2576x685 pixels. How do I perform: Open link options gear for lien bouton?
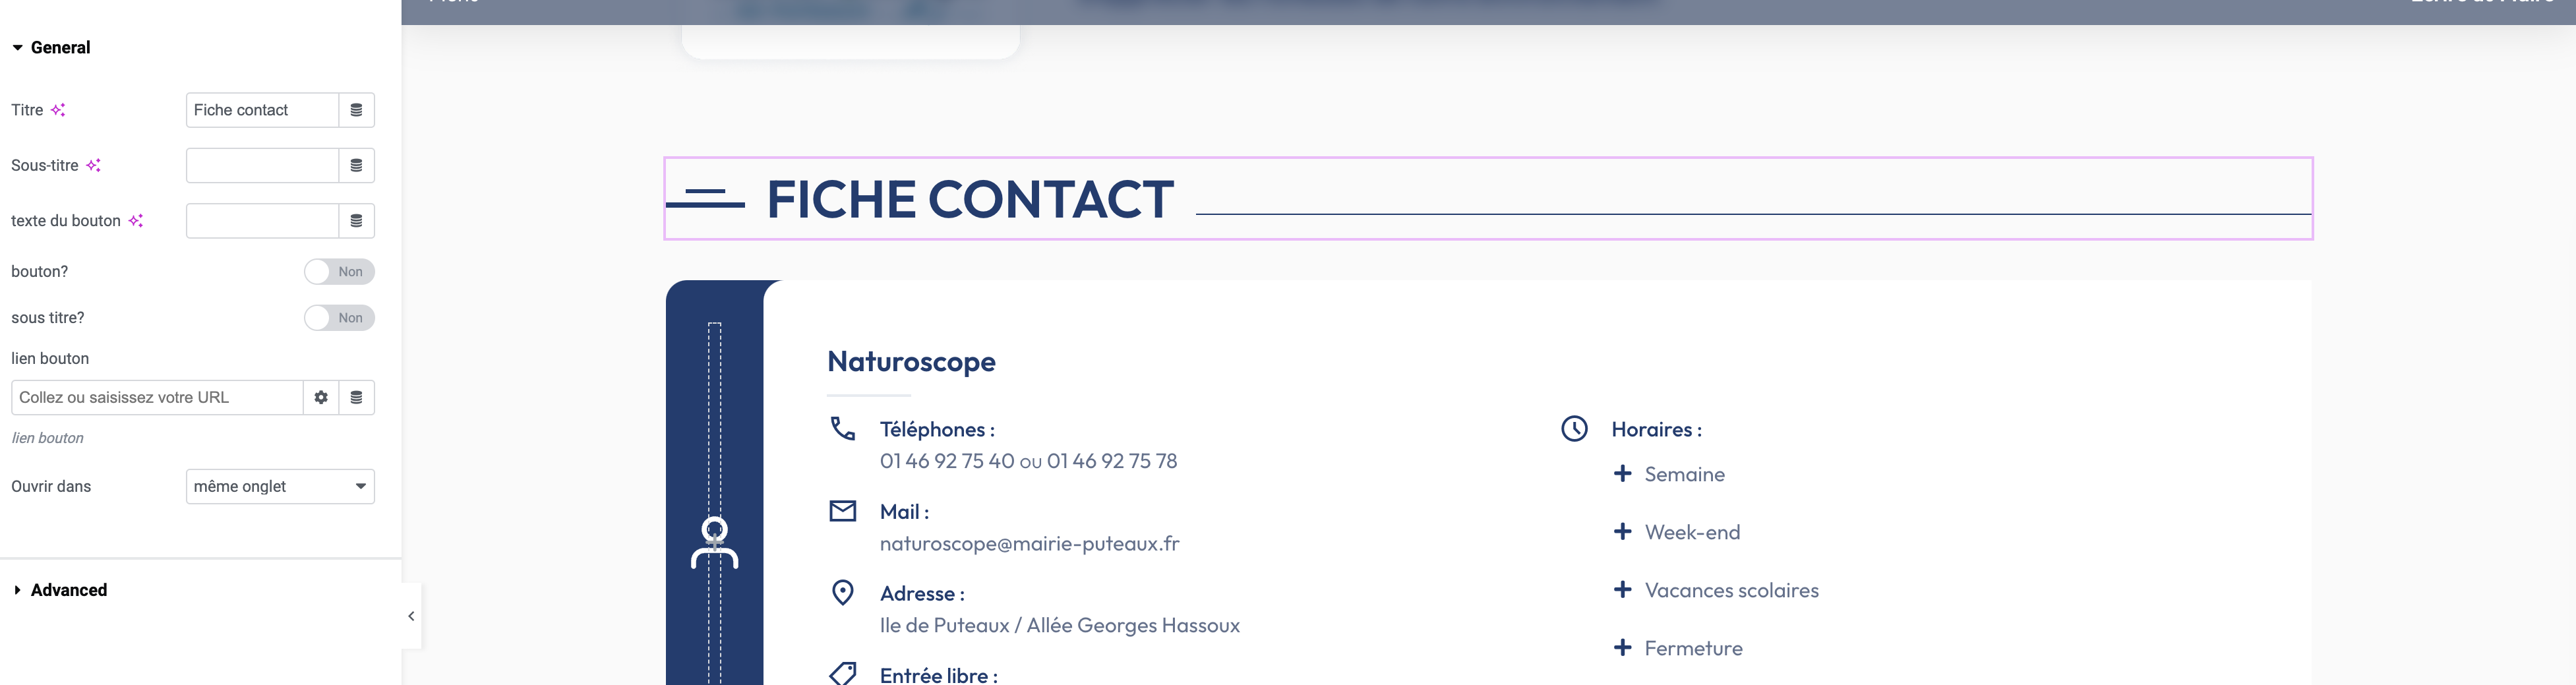[321, 398]
